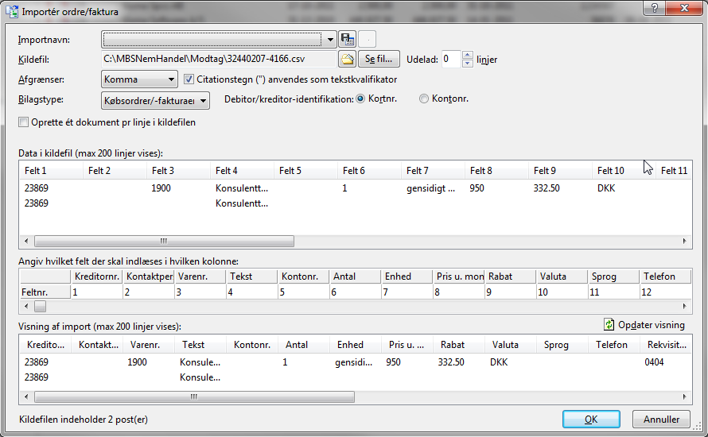The image size is (708, 437).
Task: Click the Kontaktper mapping cell with 2
Action: [x=149, y=292]
